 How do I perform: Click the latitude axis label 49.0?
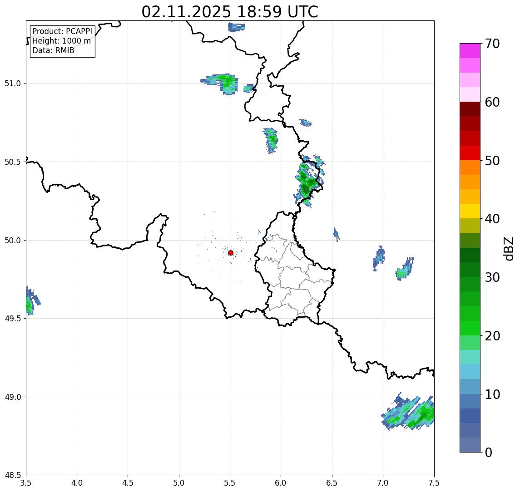(x=13, y=397)
